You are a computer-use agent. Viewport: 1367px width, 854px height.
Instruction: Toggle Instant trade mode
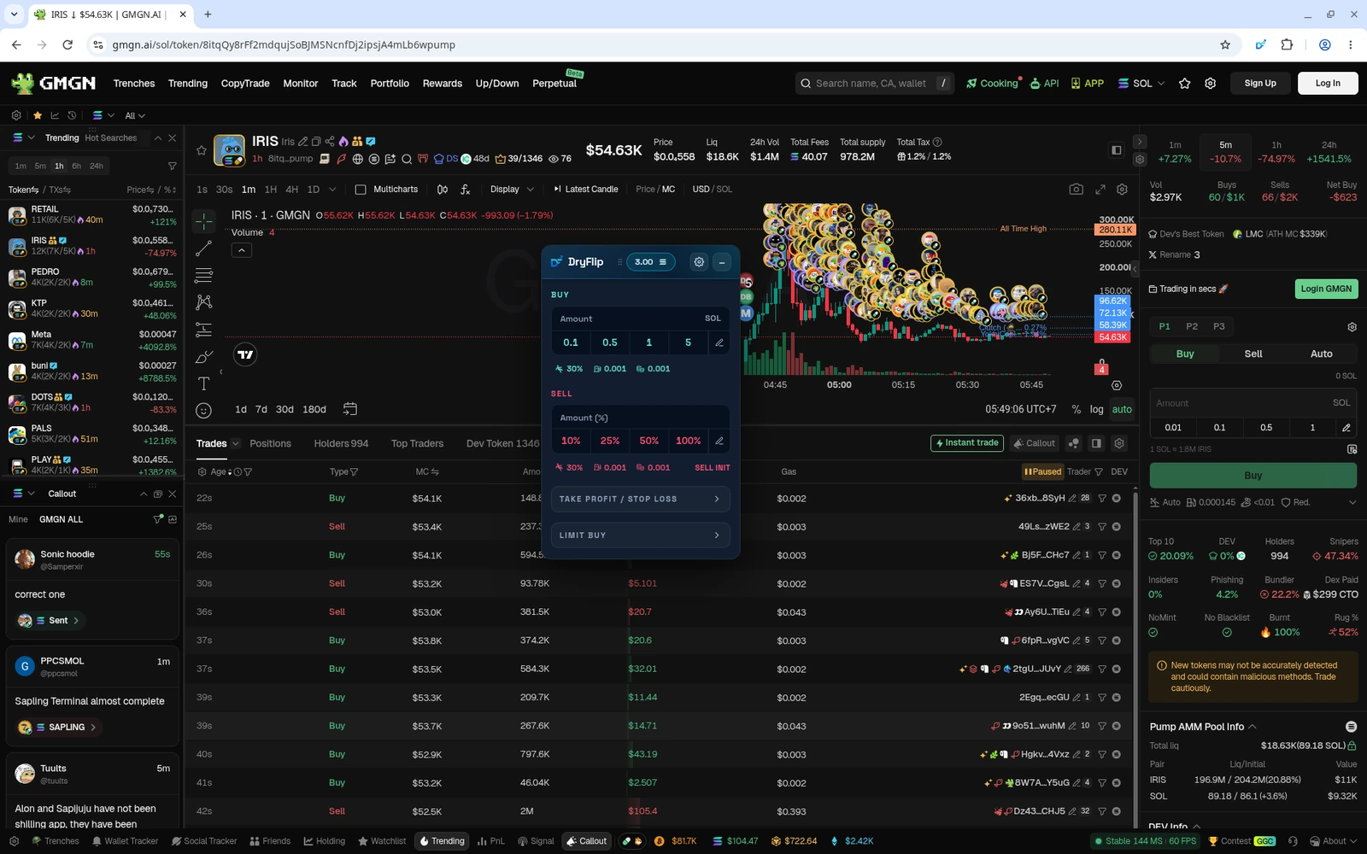[x=967, y=443]
